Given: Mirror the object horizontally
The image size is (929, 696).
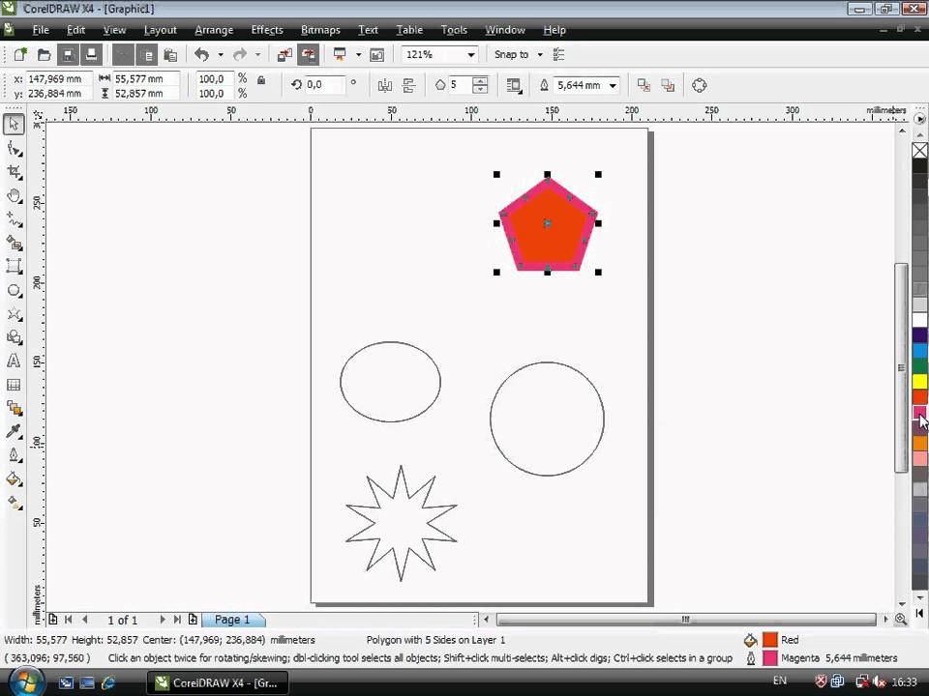Looking at the screenshot, I should point(385,85).
